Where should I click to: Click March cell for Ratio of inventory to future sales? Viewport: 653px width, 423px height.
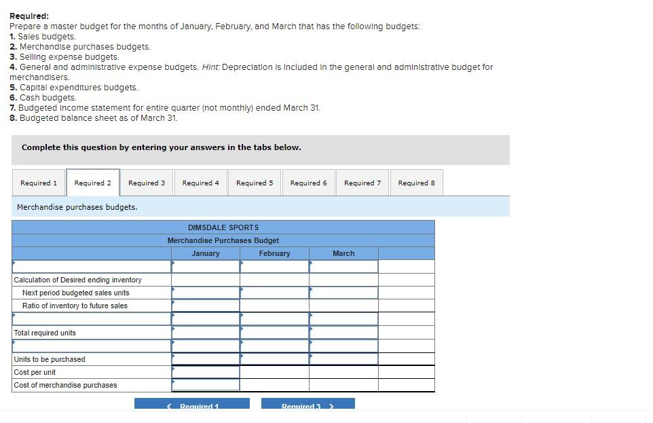point(343,306)
